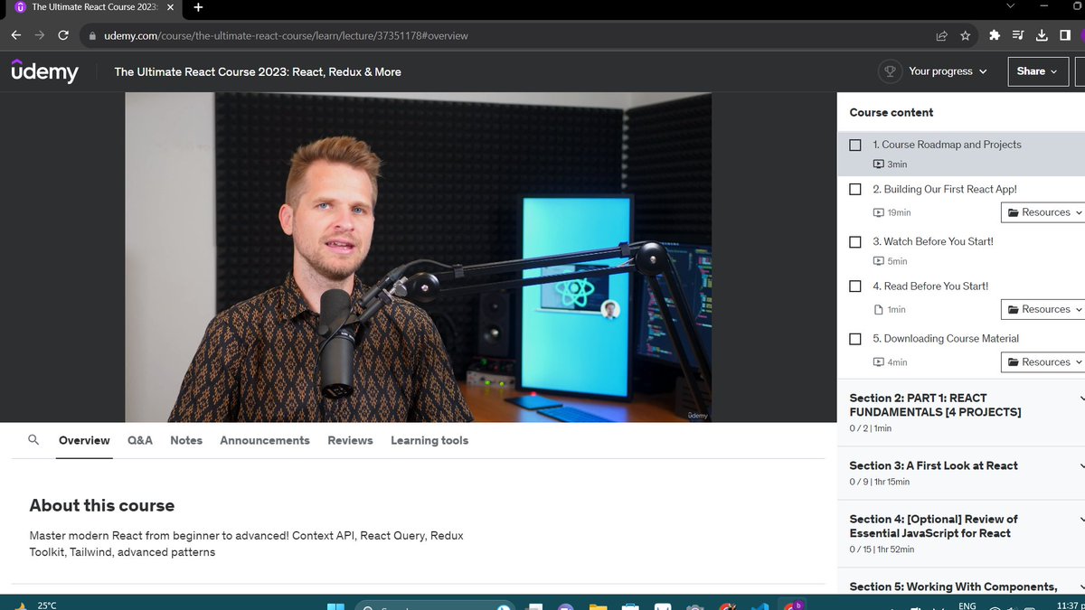Image resolution: width=1085 pixels, height=610 pixels.
Task: Show the Reviews tab
Action: coord(350,440)
